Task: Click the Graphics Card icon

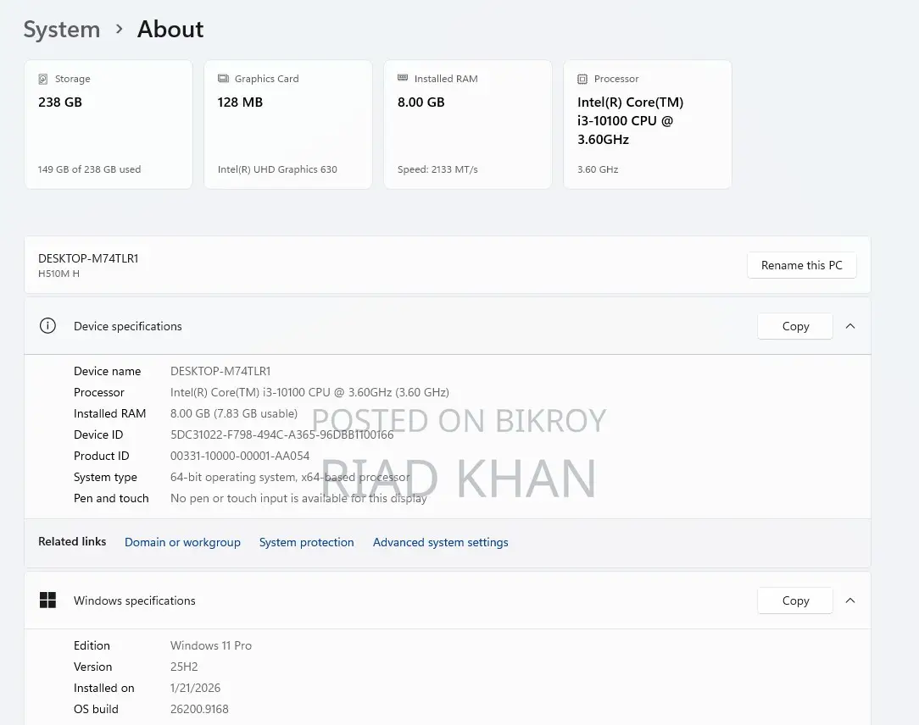Action: pyautogui.click(x=223, y=79)
